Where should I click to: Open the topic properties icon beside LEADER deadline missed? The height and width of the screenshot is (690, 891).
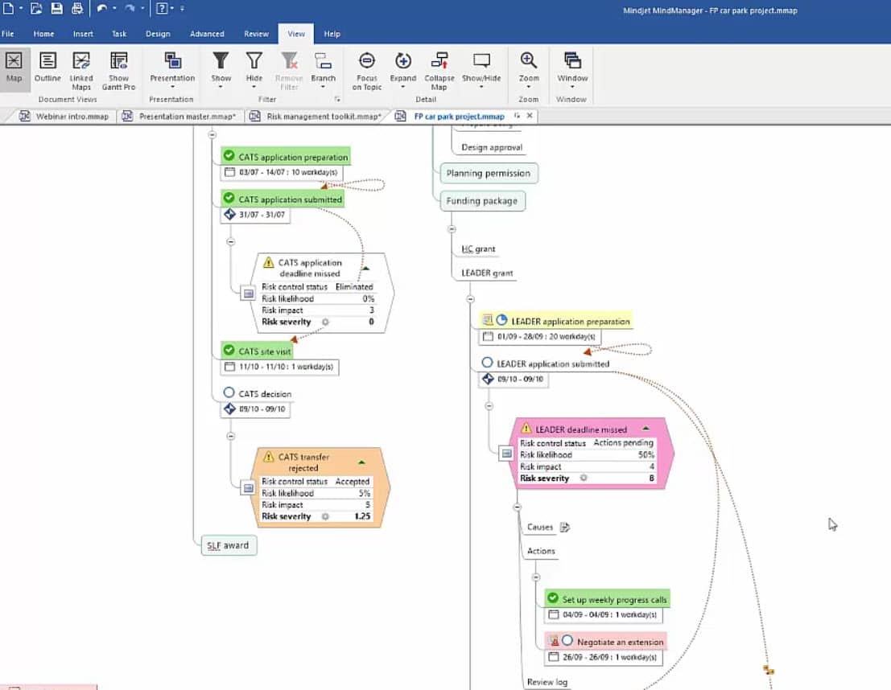[507, 454]
